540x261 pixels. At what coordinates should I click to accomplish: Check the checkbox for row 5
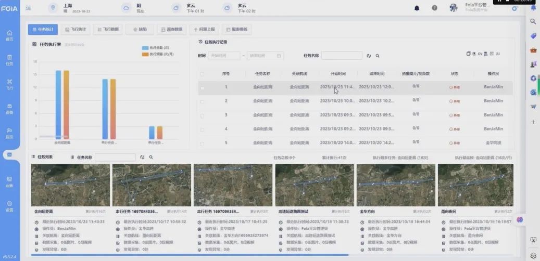[202, 142]
